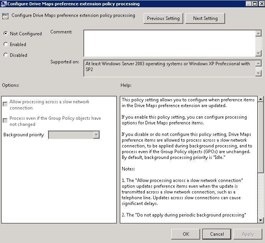Confirm with the OK button
Viewport: 265px width, 243px height.
pyautogui.click(x=186, y=234)
